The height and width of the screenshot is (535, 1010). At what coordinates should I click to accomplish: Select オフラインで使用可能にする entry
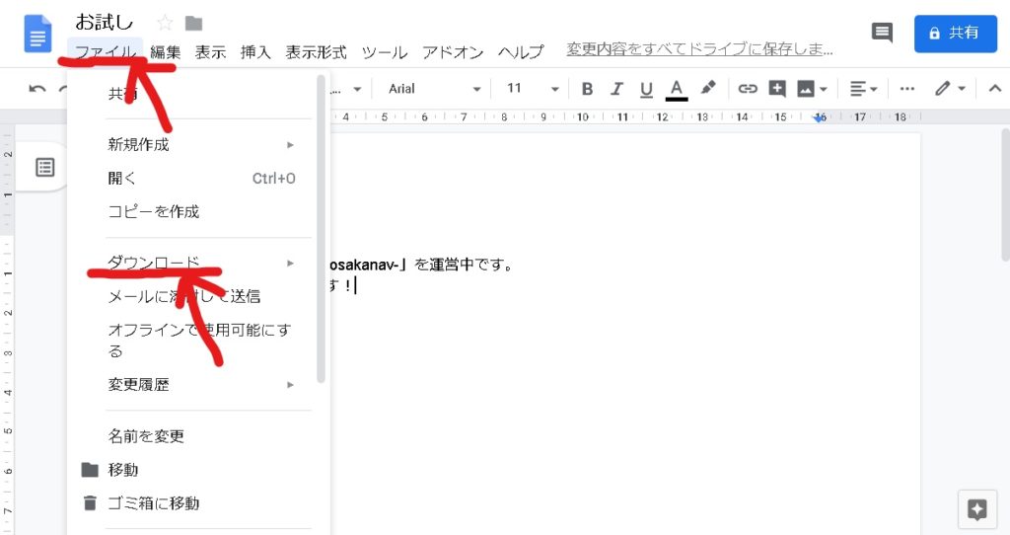[199, 341]
